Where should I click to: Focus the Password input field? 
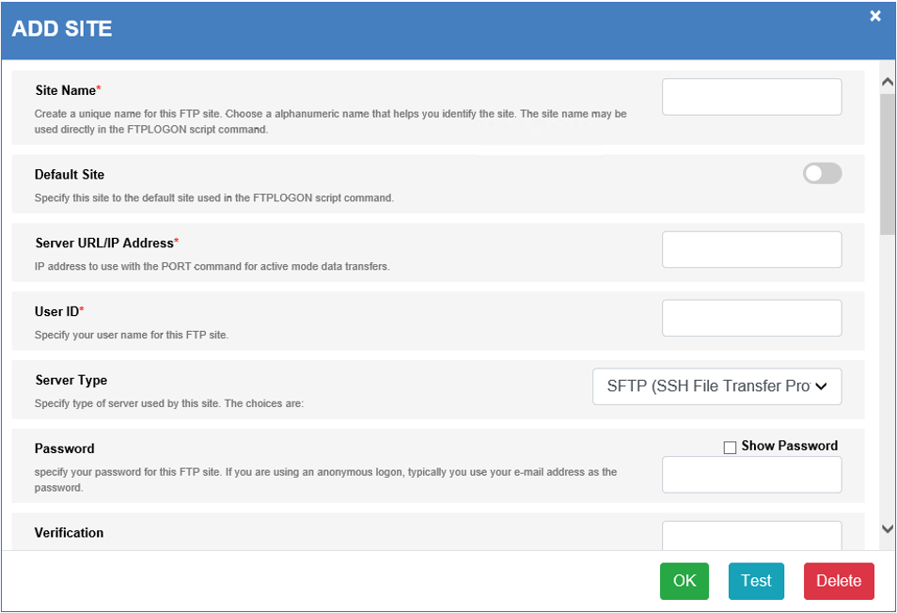coord(751,475)
